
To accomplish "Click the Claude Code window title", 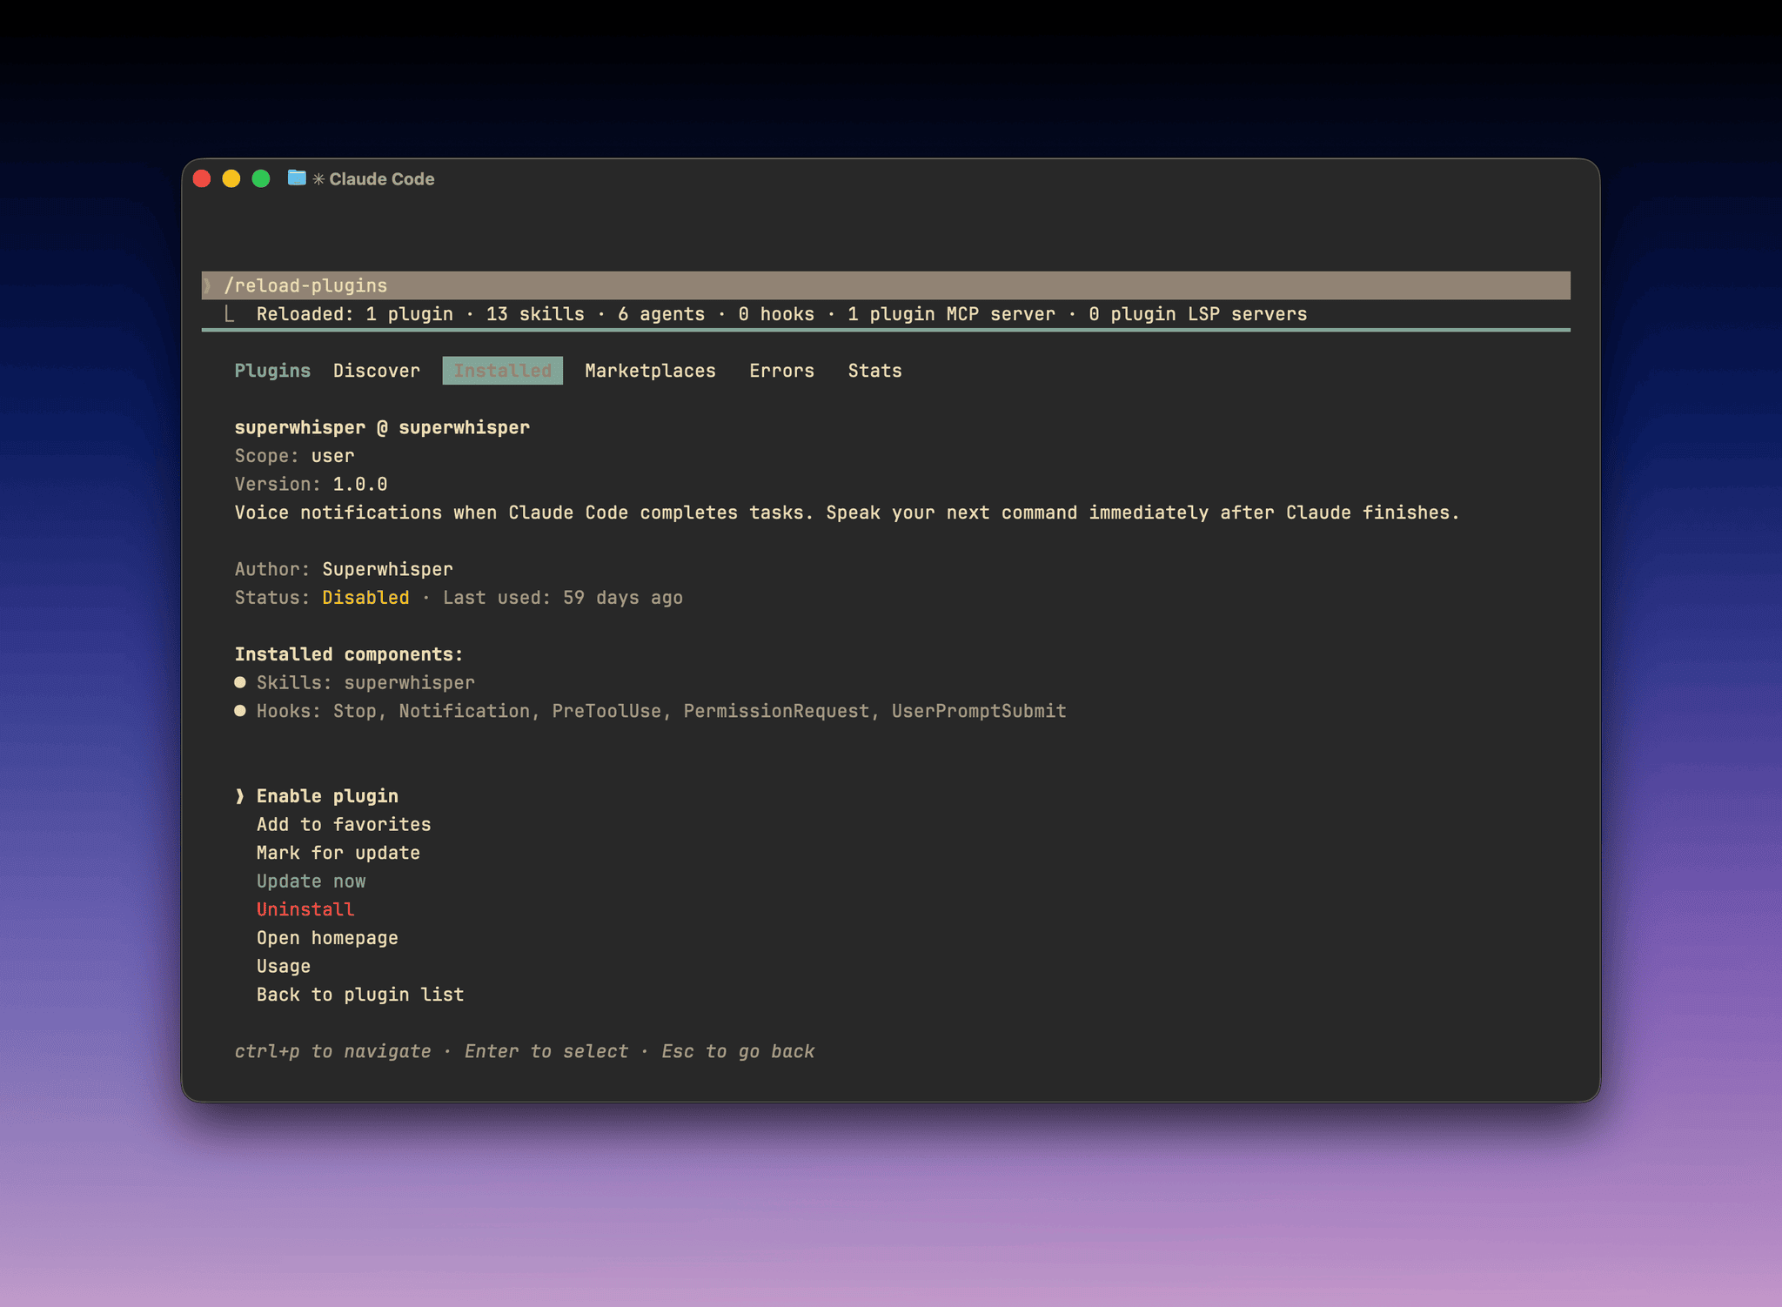I will pyautogui.click(x=381, y=179).
